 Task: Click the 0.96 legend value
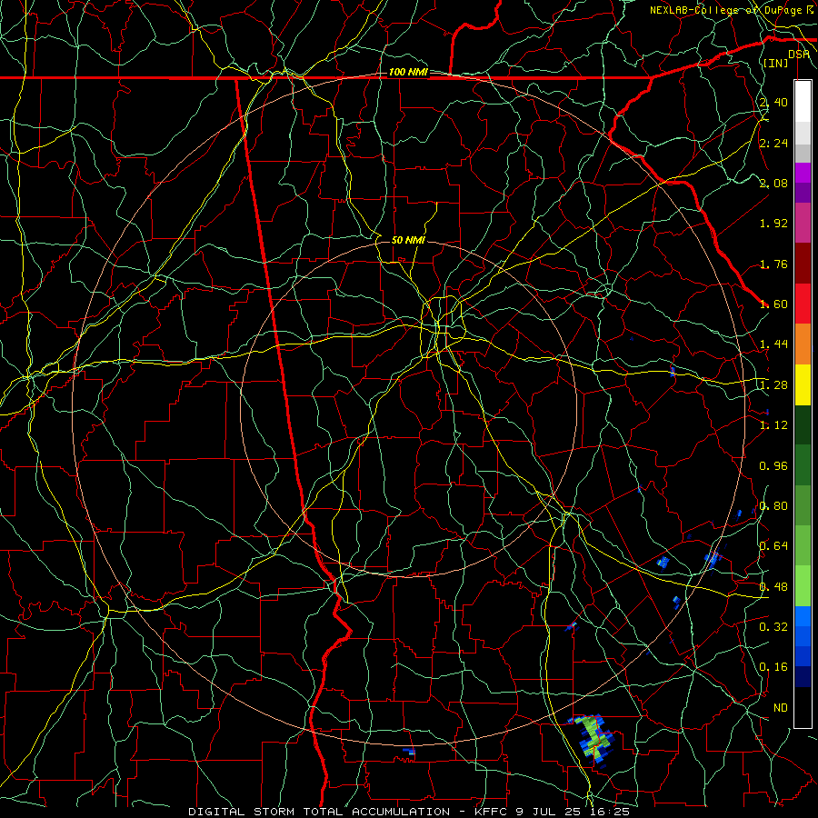(x=773, y=465)
